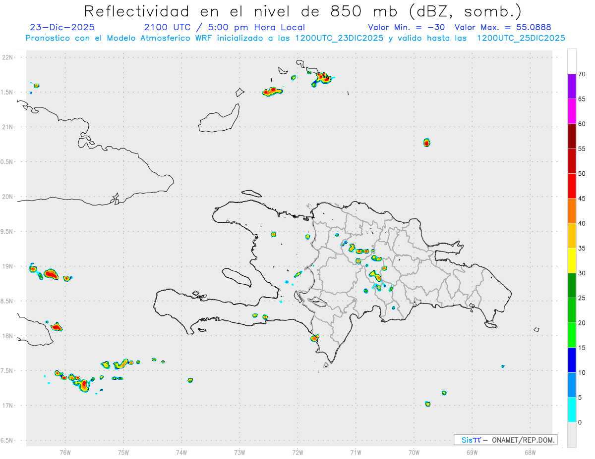Click the '22N' latitude label

point(8,57)
